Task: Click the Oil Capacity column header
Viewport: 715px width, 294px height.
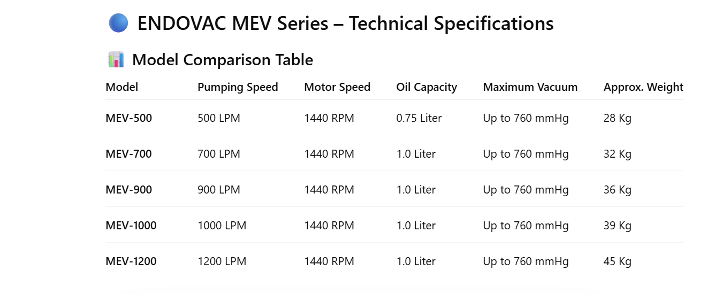Action: [x=427, y=87]
